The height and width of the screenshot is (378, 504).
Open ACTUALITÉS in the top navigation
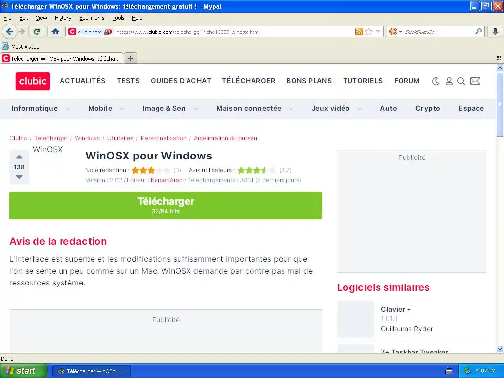tap(83, 81)
